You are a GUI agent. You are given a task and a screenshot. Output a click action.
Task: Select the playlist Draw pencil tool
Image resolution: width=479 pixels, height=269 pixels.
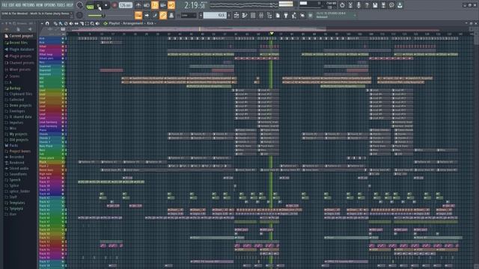click(x=55, y=23)
